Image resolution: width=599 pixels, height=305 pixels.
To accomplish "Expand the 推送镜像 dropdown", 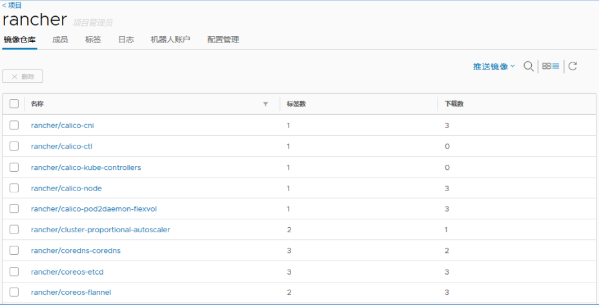I will click(x=494, y=66).
